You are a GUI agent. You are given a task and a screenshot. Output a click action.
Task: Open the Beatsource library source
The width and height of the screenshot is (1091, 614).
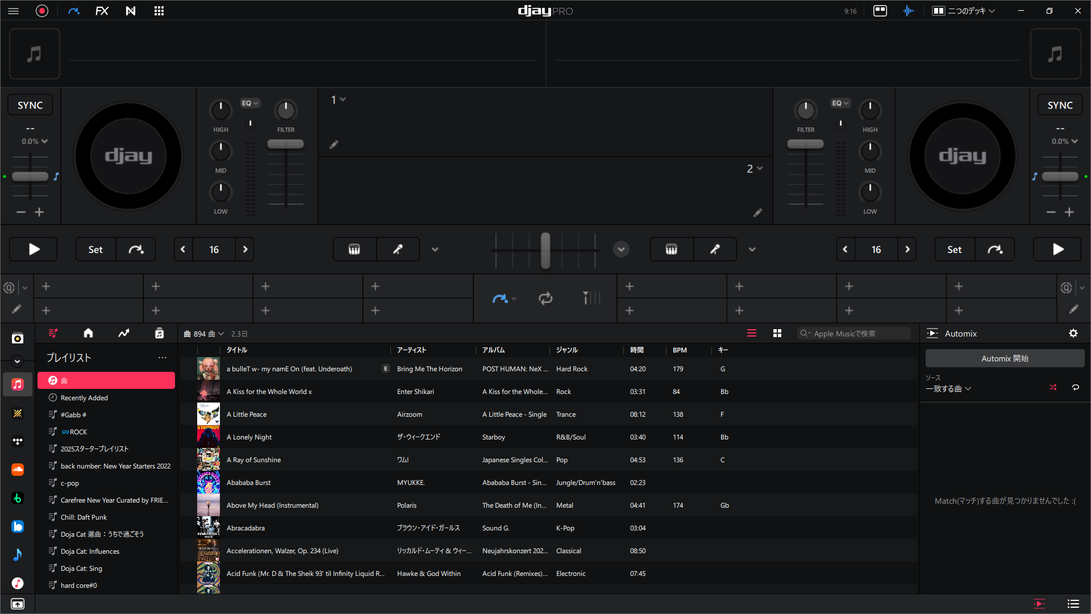[x=18, y=526]
